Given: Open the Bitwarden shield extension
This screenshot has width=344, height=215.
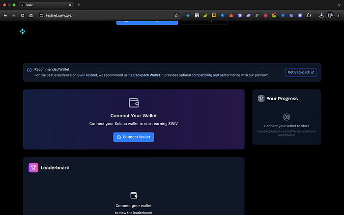Looking at the screenshot, I should (x=223, y=15).
